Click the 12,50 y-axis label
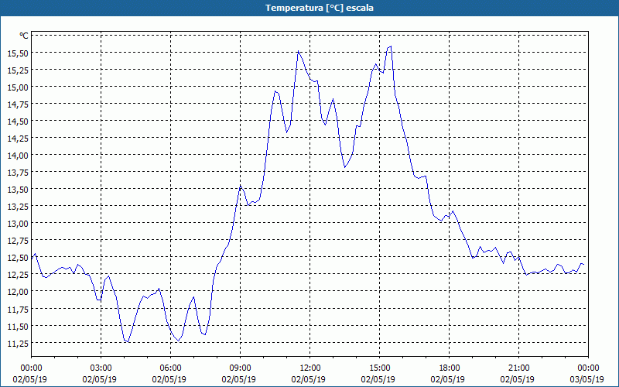 pyautogui.click(x=18, y=258)
